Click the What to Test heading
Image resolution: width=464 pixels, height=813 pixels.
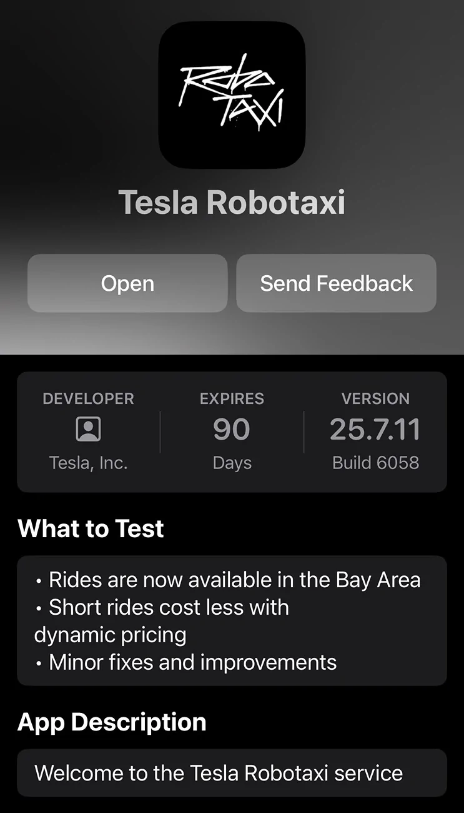pos(91,528)
